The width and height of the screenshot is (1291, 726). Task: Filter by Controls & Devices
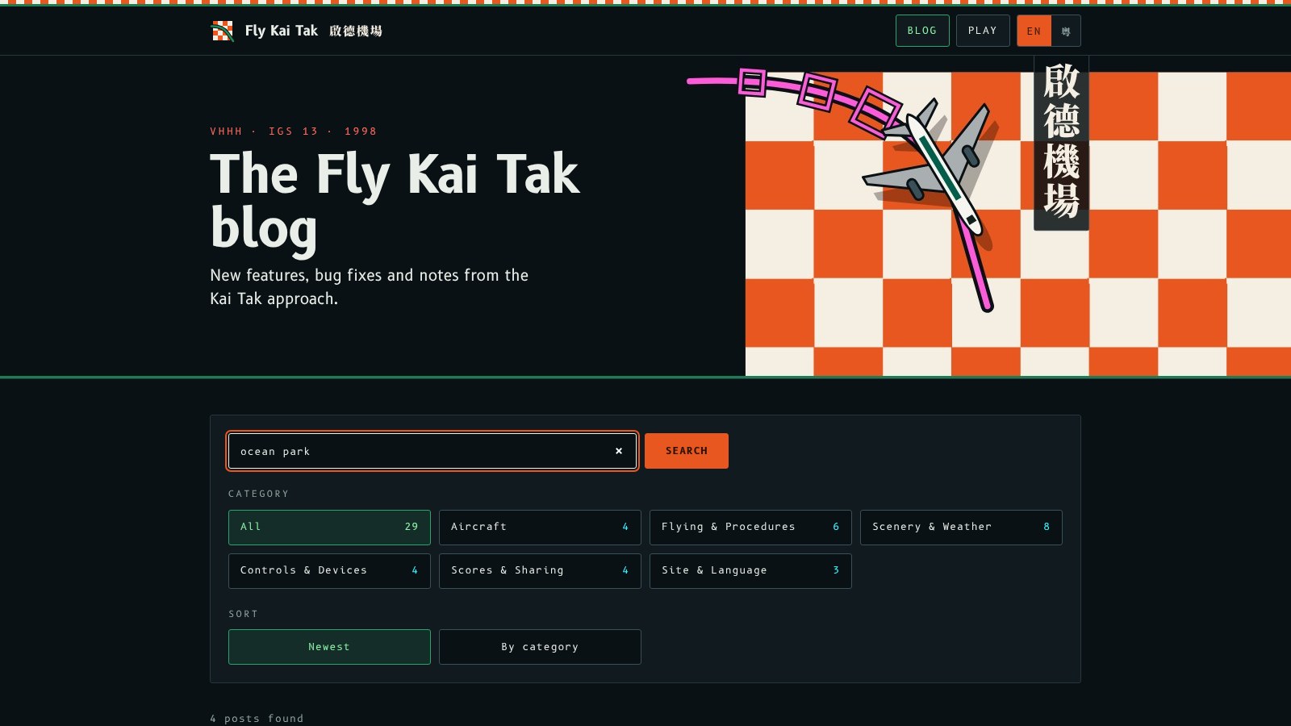(x=329, y=570)
